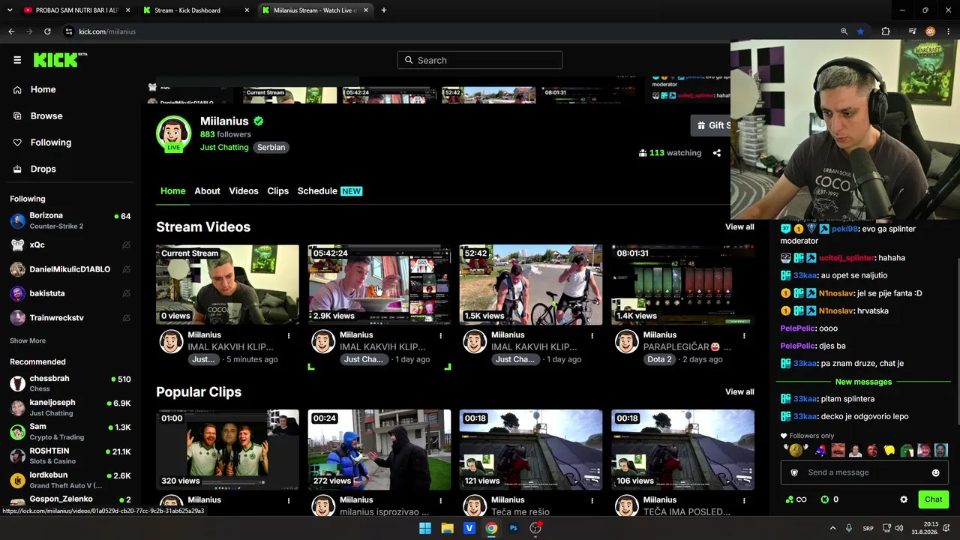Image resolution: width=960 pixels, height=540 pixels.
Task: Open xQc channel in Following list
Action: (70, 245)
